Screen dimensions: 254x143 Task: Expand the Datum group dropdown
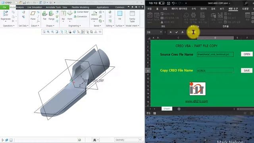(x=35, y=26)
